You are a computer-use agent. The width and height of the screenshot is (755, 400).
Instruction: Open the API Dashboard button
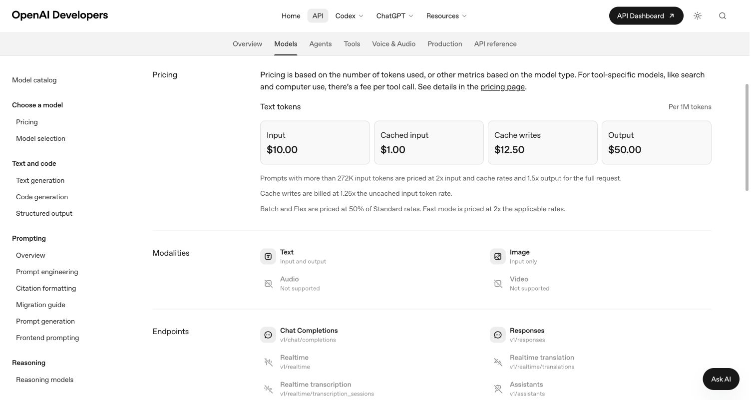tap(646, 16)
